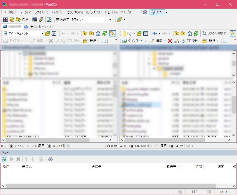The image size is (237, 195).
Task: Click the local file list horizontal scrollbar
Action: [48, 140]
